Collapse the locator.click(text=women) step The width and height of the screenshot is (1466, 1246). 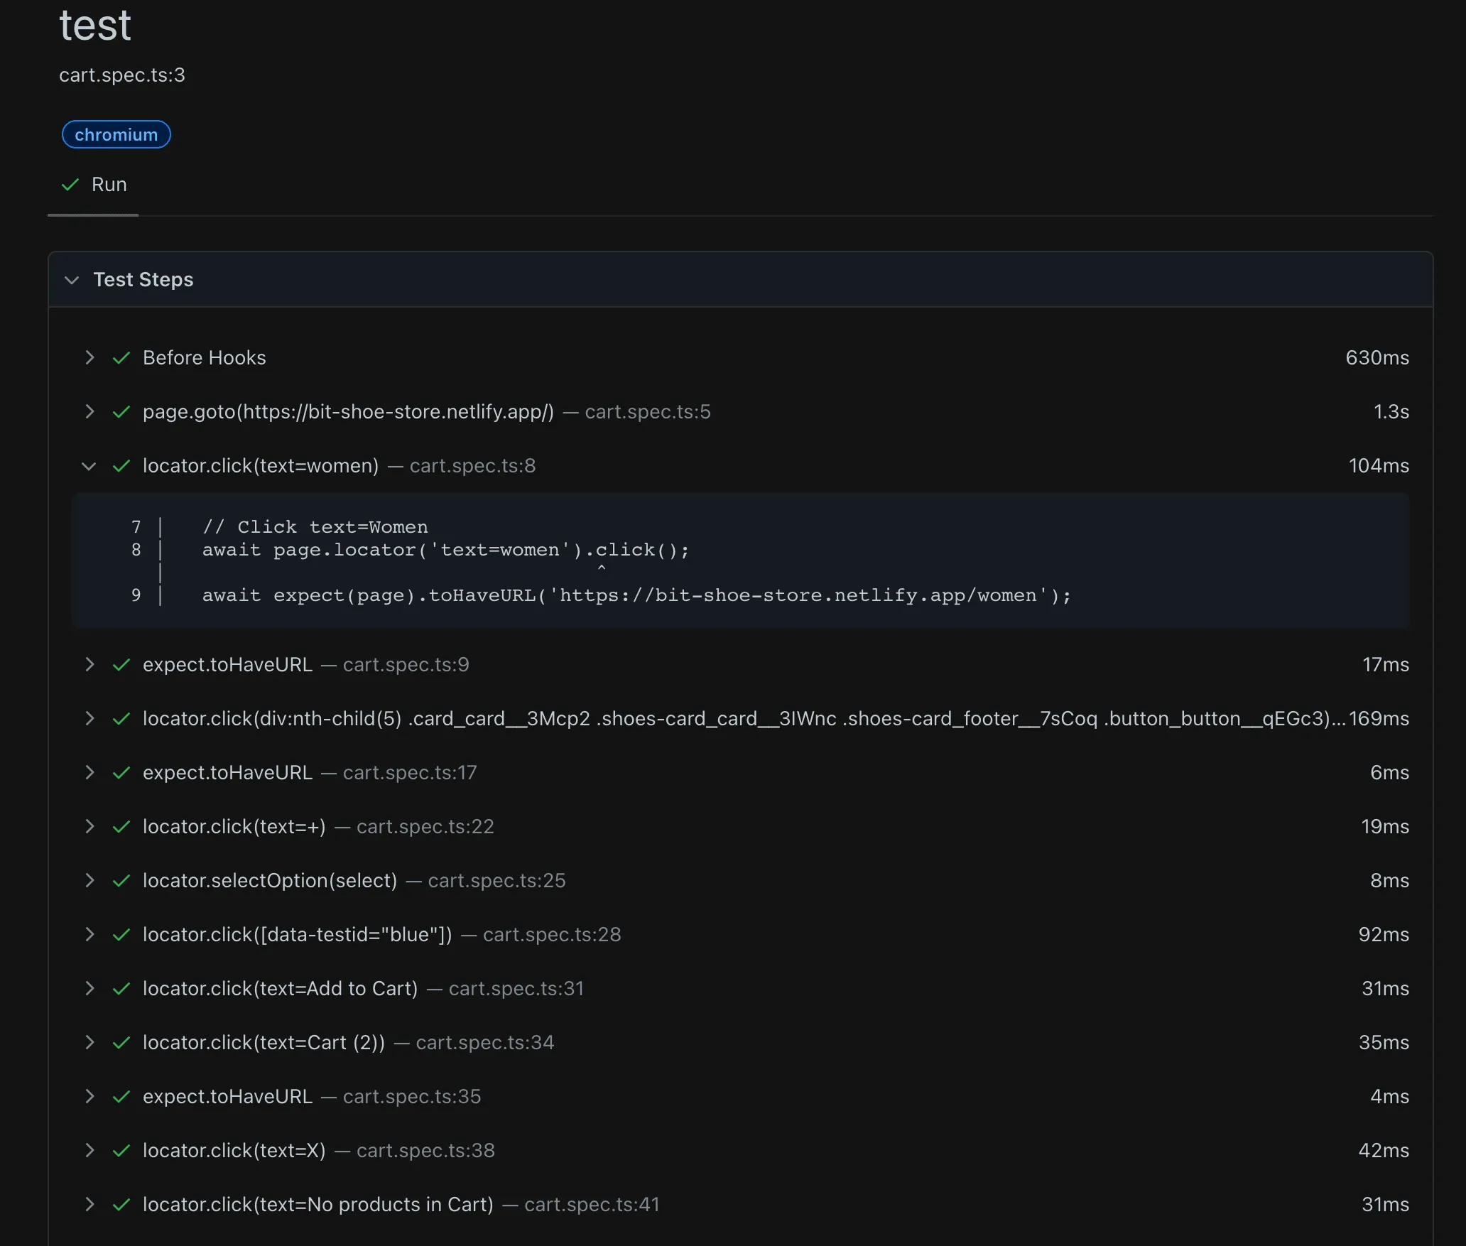[89, 466]
